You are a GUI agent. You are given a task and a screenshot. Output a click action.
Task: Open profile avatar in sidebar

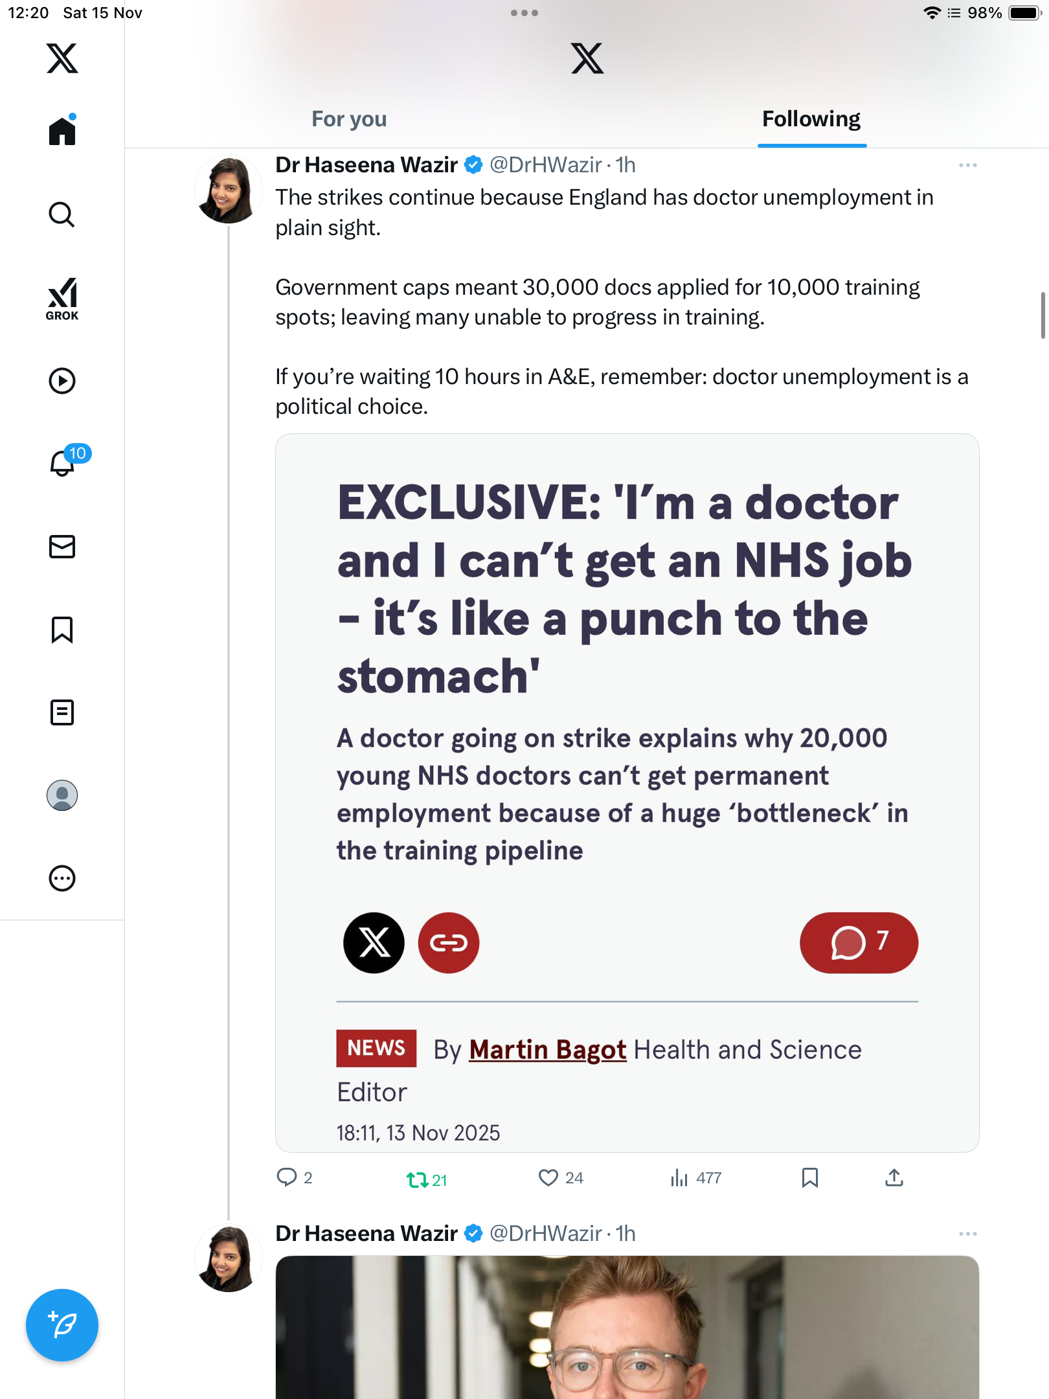62,795
